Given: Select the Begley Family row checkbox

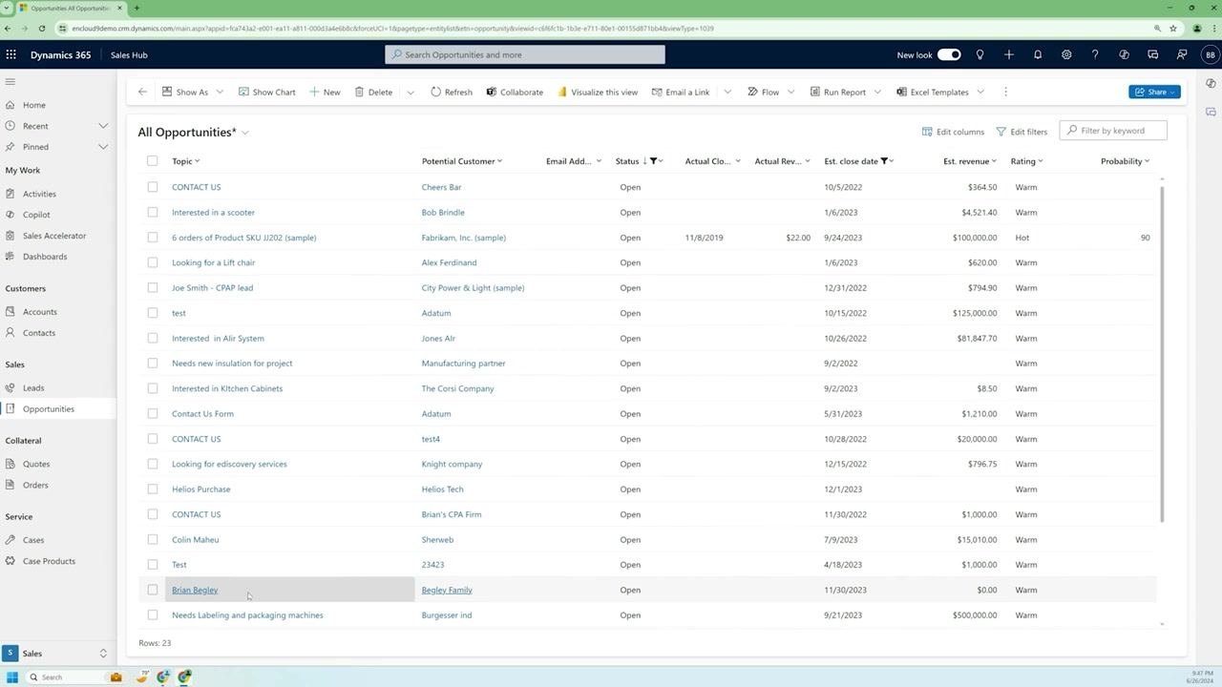Looking at the screenshot, I should (152, 590).
